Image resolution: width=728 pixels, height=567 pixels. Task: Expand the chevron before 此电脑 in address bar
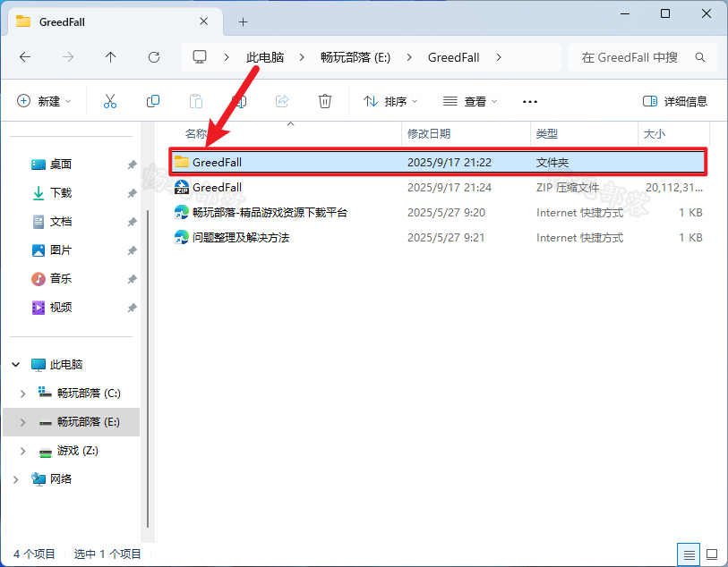coord(227,57)
